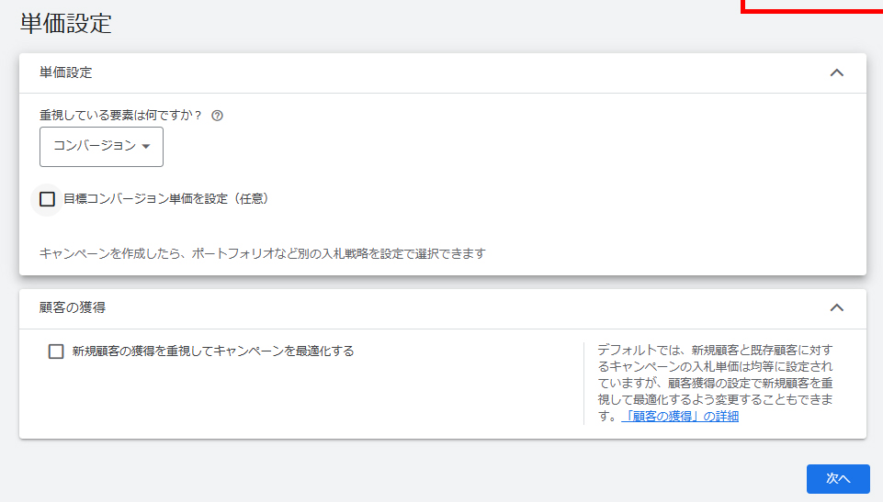Click the blank space left of the 次へ button
This screenshot has height=502, width=883.
coord(551,478)
